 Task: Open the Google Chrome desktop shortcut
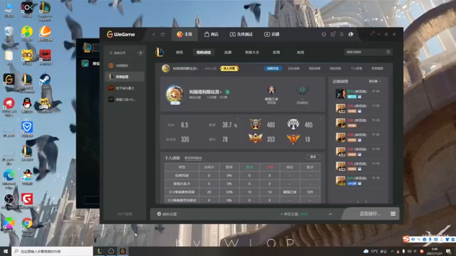click(x=27, y=226)
